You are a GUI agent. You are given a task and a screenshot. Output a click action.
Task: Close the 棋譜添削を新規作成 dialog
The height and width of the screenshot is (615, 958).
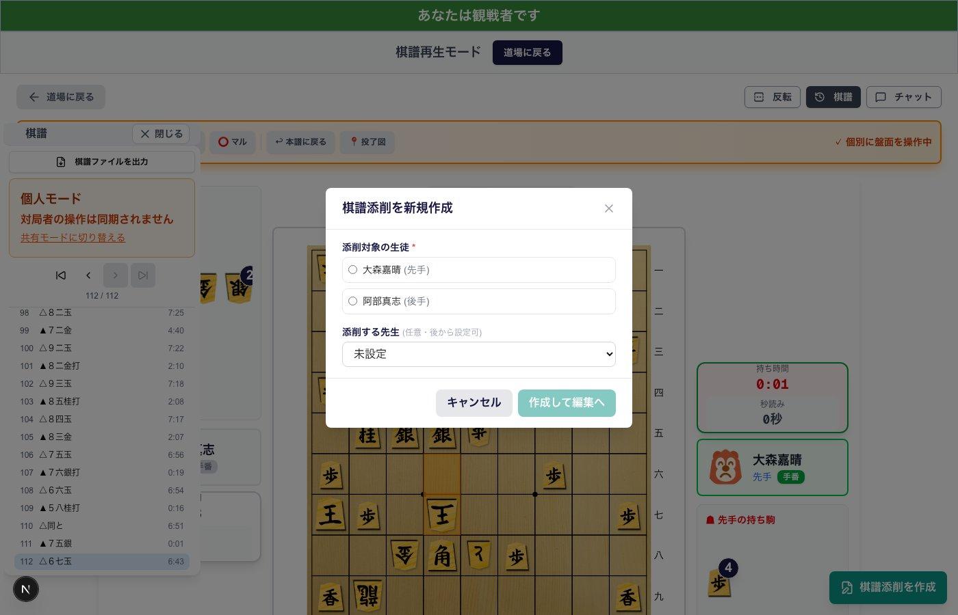coord(609,208)
